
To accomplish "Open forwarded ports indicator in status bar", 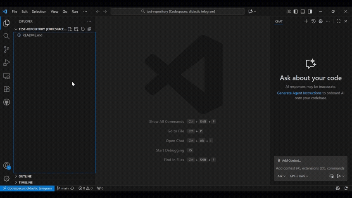I will point(100,188).
